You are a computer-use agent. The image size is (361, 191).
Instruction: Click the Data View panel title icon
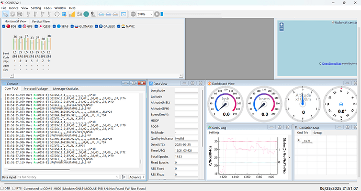(x=151, y=83)
